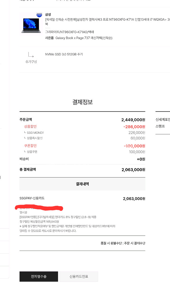Click the 추가구성 arrow icon

[x=31, y=55]
